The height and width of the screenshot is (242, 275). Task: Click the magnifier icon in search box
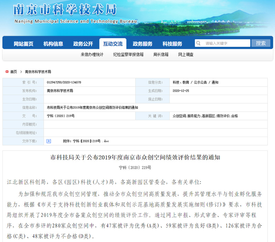point(199,43)
